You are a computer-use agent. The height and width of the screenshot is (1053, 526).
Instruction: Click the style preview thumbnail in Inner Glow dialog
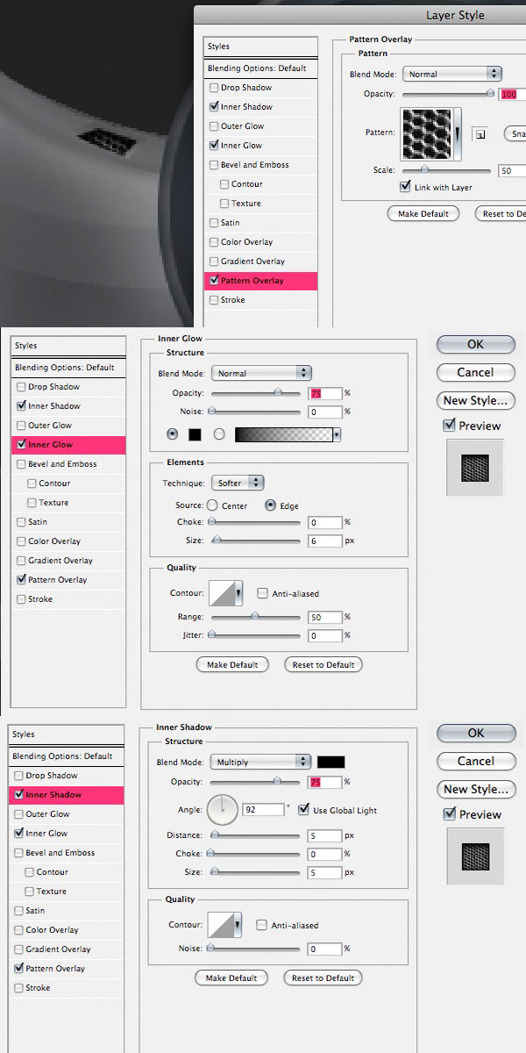click(474, 468)
